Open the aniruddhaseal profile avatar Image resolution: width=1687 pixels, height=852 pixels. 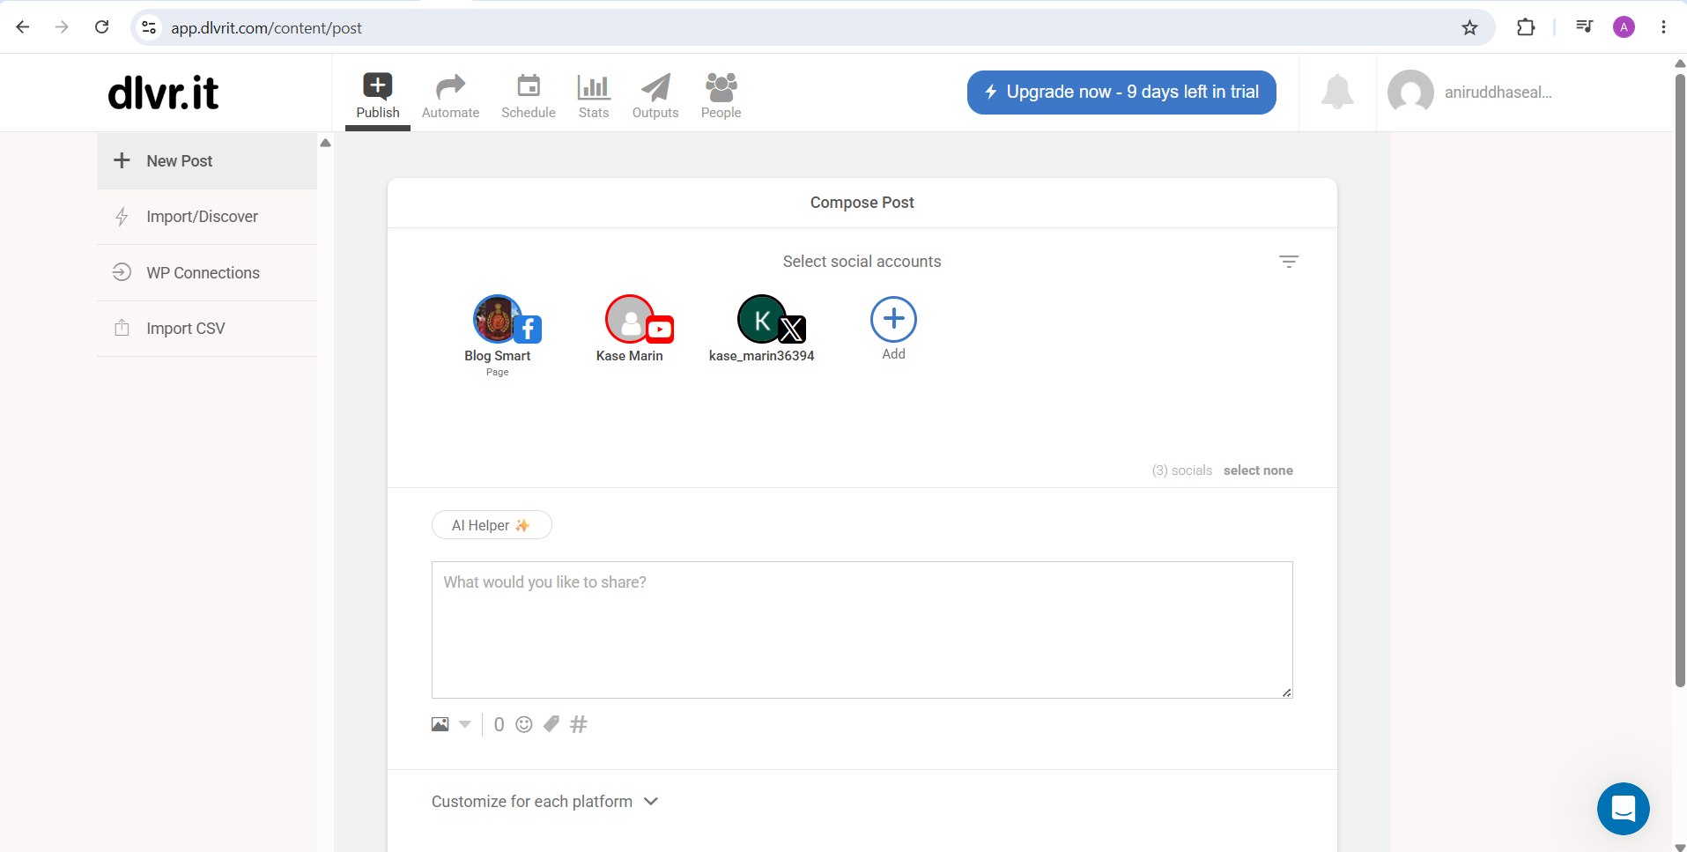1410,93
